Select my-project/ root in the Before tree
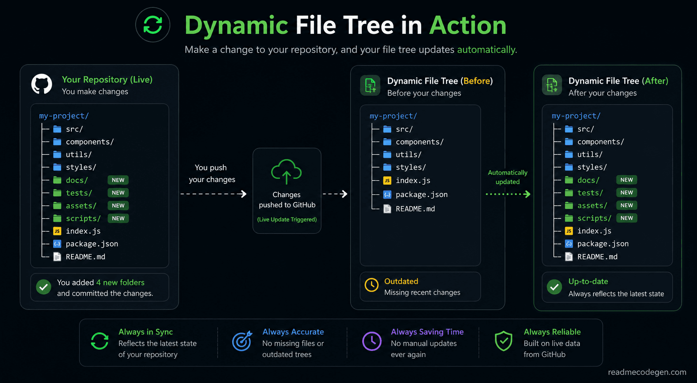 [x=393, y=116]
